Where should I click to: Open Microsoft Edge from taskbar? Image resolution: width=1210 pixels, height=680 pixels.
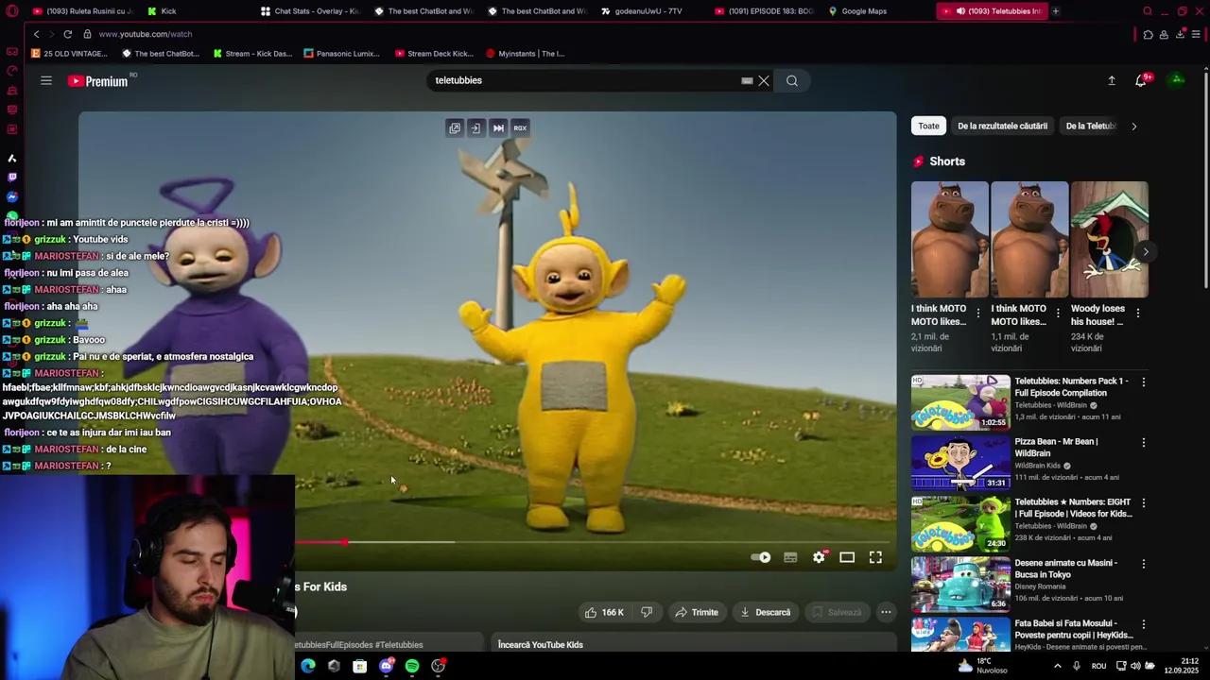click(x=308, y=666)
